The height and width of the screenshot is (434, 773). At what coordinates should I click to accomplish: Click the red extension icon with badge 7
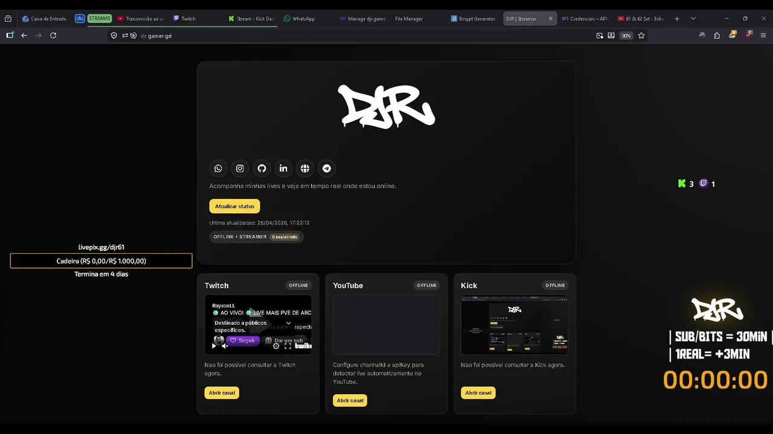coord(748,35)
